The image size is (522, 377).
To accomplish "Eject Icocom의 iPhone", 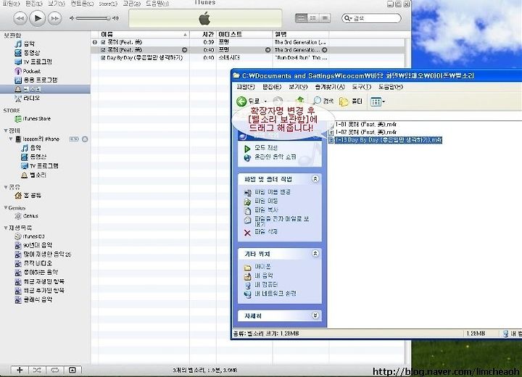I will click(x=85, y=139).
